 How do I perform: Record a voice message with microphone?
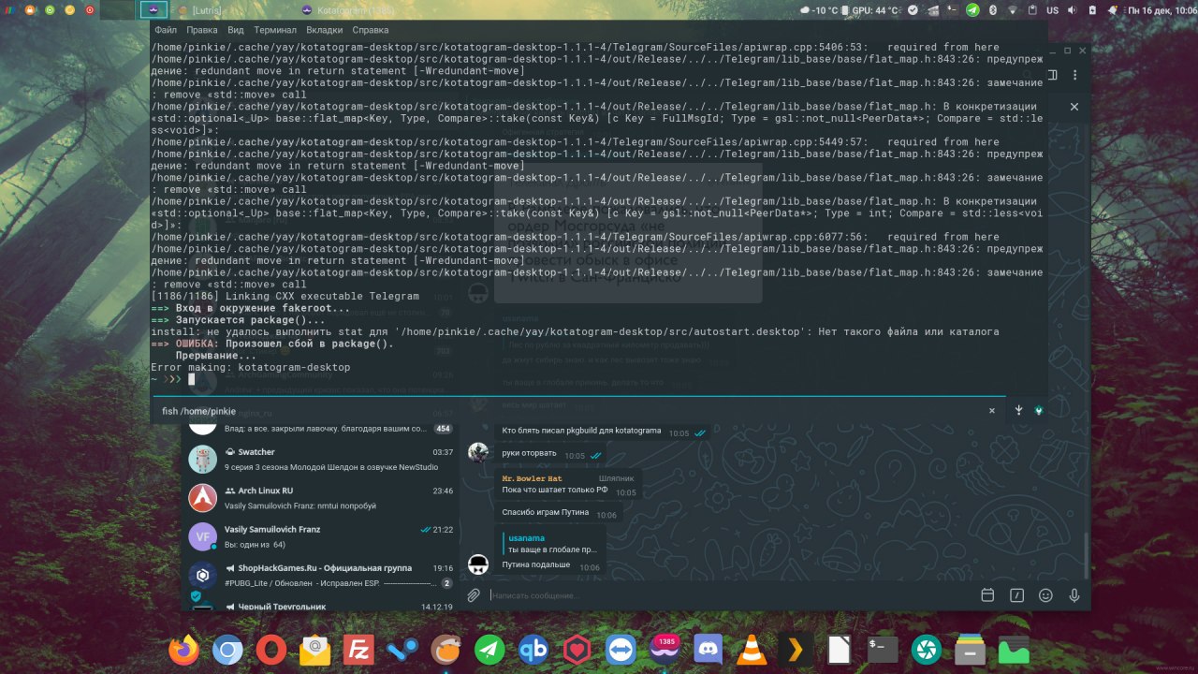(1074, 595)
